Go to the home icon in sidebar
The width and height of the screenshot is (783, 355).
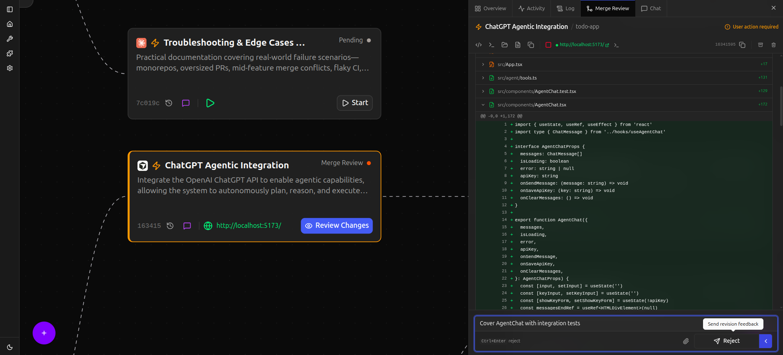tap(10, 24)
